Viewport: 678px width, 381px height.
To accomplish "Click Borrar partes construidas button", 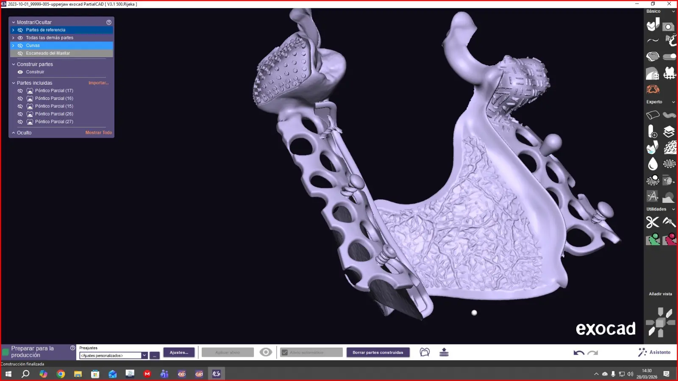I will (x=378, y=352).
